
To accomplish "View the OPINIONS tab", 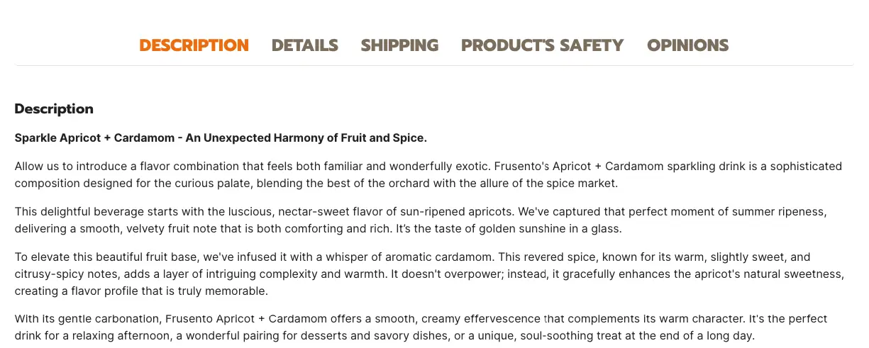I will point(687,45).
